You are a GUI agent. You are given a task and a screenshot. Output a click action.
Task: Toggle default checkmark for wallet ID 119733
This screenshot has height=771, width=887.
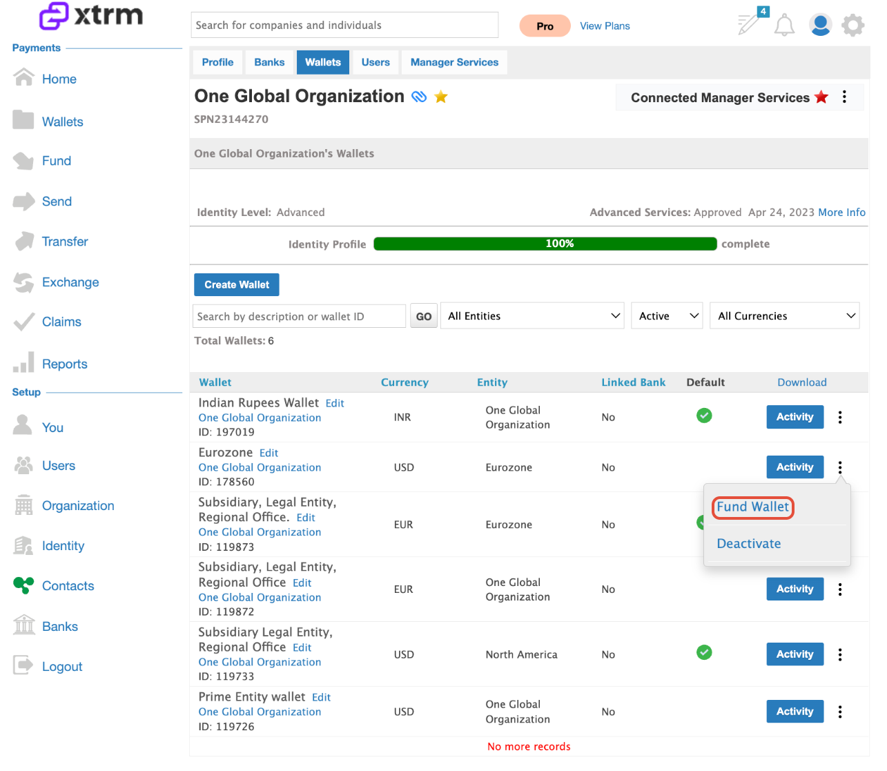[704, 652]
